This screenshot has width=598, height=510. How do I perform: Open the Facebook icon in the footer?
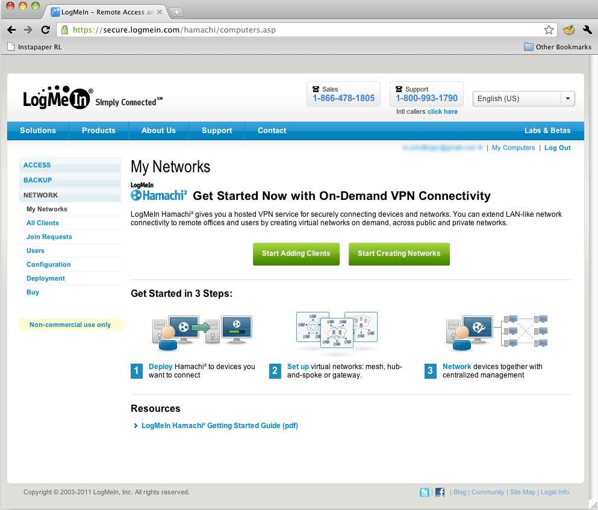440,493
